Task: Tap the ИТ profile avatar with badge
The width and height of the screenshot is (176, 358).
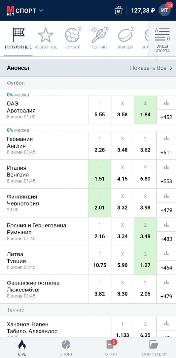Action: [x=165, y=10]
